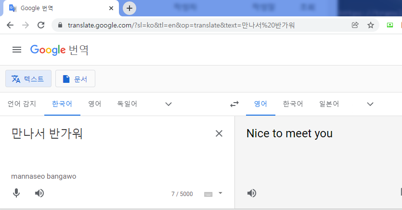
Task: Share this page via share icon
Action: click(x=355, y=25)
